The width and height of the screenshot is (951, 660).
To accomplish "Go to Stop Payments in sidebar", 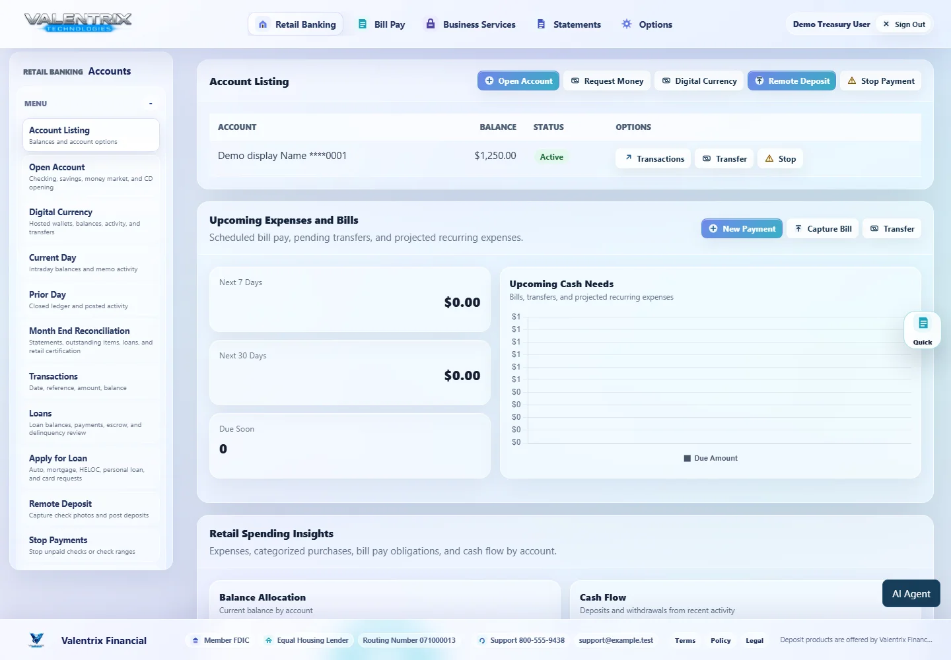I will pos(91,545).
